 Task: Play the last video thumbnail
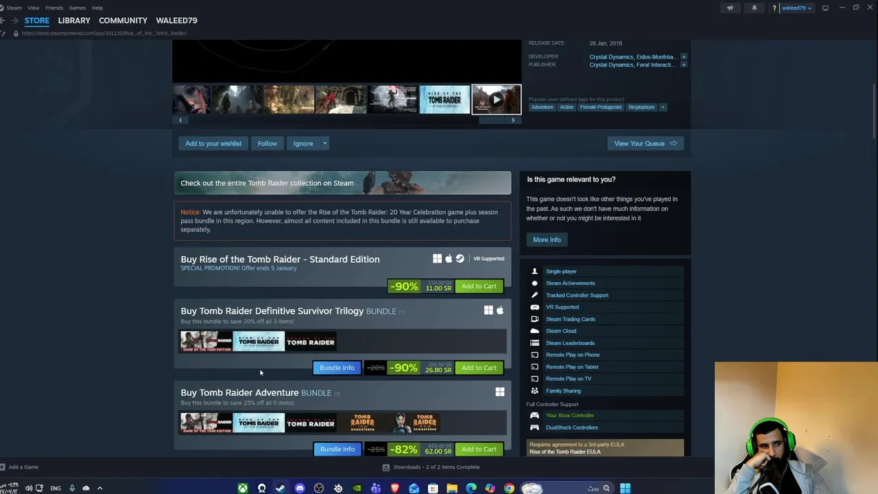pyautogui.click(x=496, y=99)
